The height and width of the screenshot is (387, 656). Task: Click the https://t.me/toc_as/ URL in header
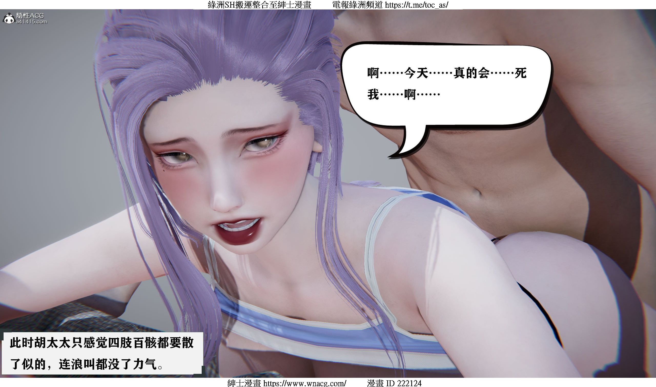click(x=416, y=5)
